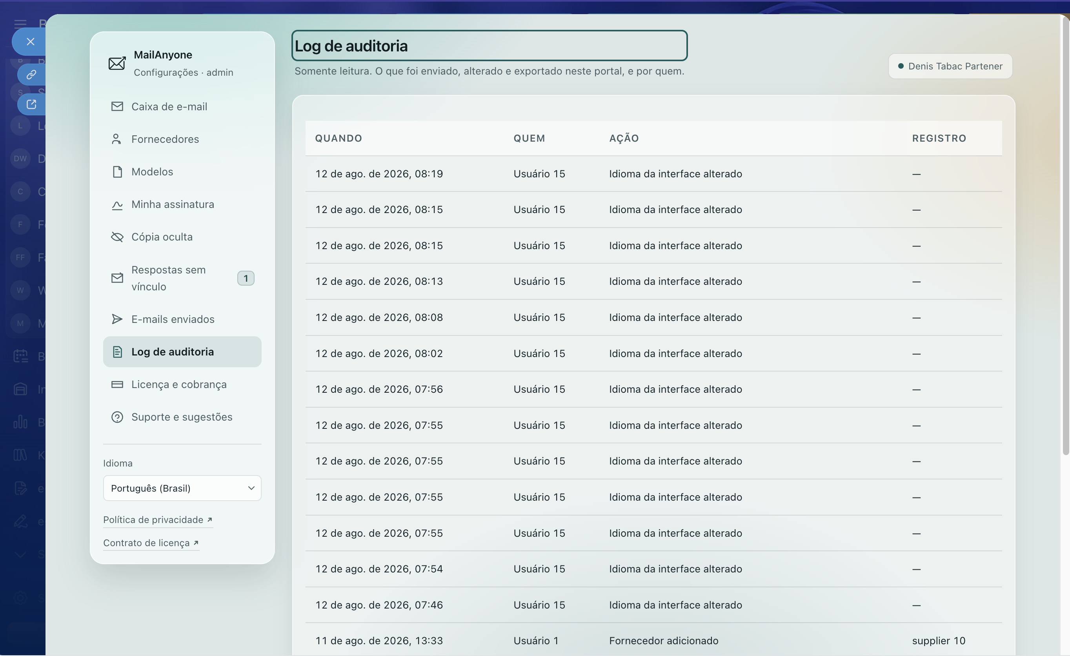This screenshot has width=1070, height=656.
Task: Click the background DW avatar icon
Action: point(20,159)
